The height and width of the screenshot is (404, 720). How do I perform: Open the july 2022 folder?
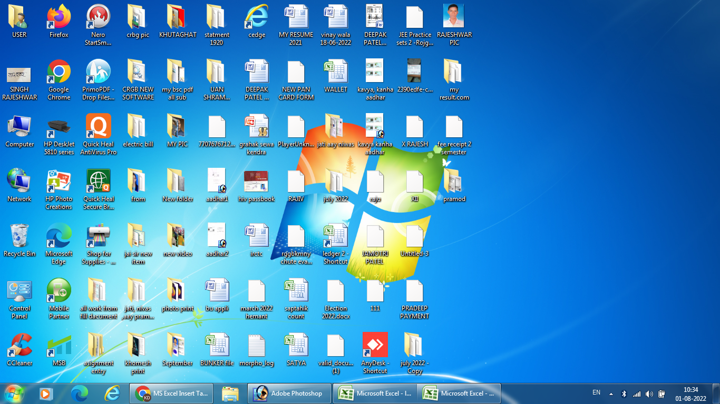point(336,186)
